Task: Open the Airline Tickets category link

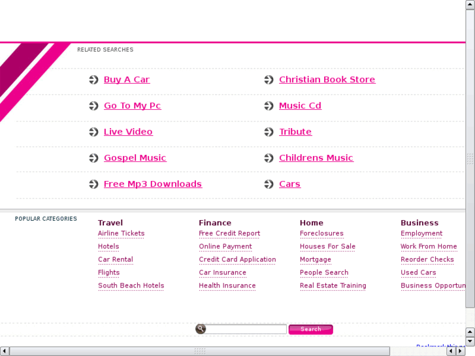Action: pyautogui.click(x=121, y=234)
